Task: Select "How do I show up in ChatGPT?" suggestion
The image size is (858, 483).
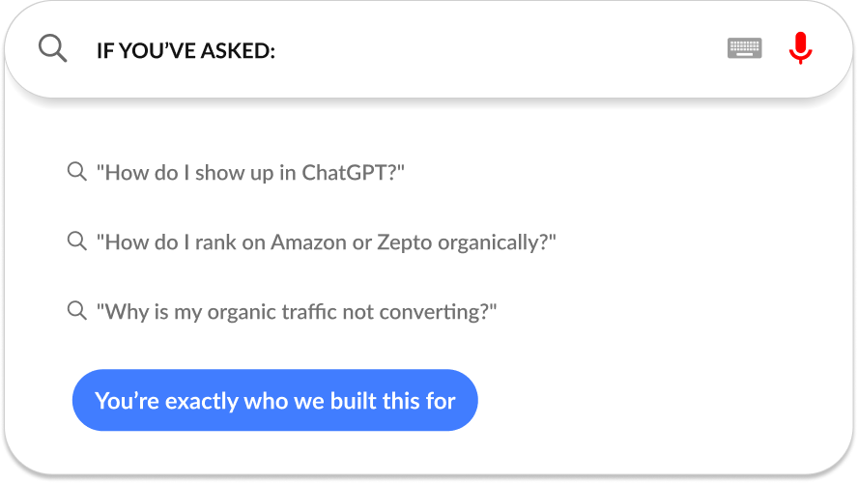Action: tap(250, 173)
